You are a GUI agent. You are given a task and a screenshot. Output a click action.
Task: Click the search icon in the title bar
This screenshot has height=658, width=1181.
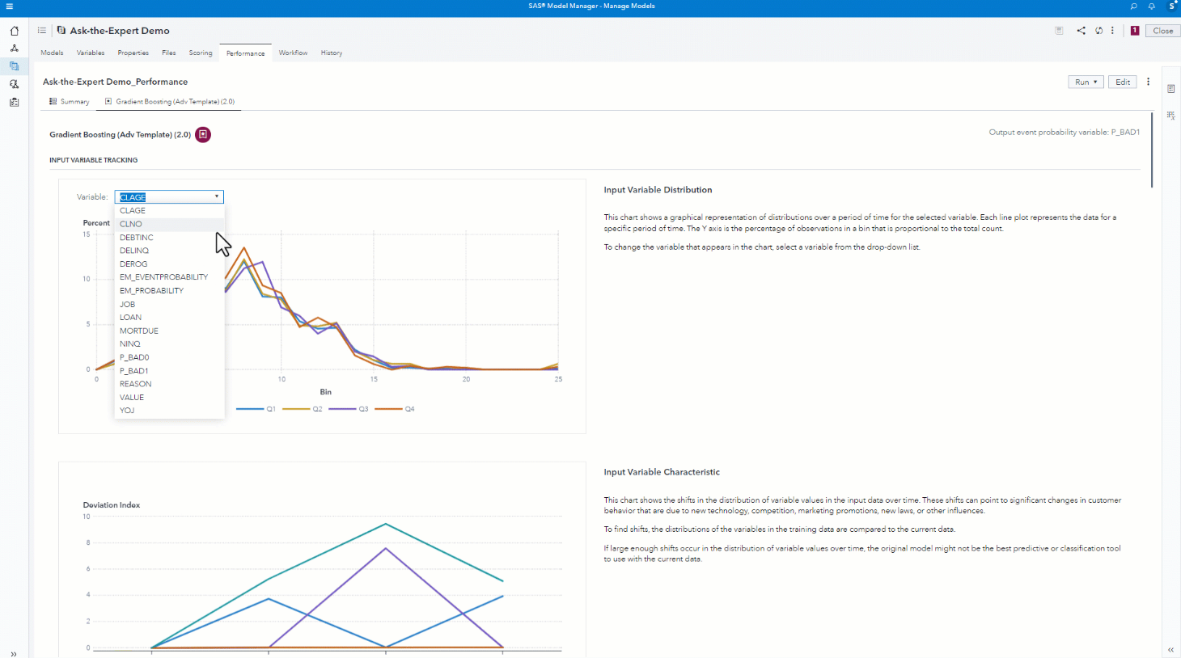1133,6
